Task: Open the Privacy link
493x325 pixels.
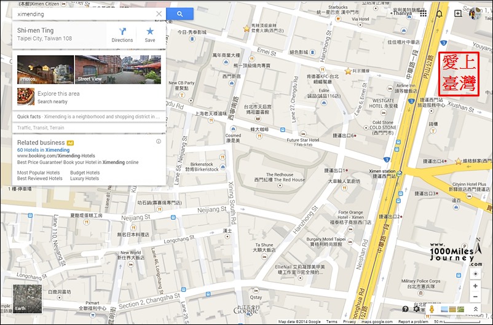Action: [x=349, y=321]
